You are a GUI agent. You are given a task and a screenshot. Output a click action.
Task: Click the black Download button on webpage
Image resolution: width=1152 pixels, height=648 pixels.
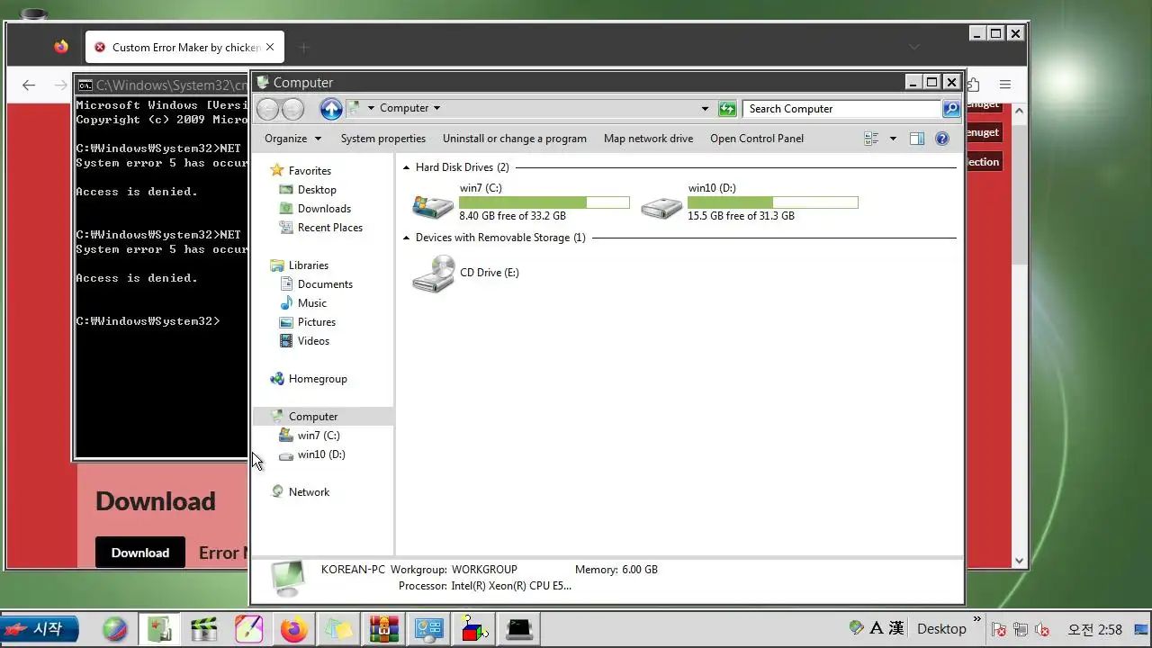140,553
